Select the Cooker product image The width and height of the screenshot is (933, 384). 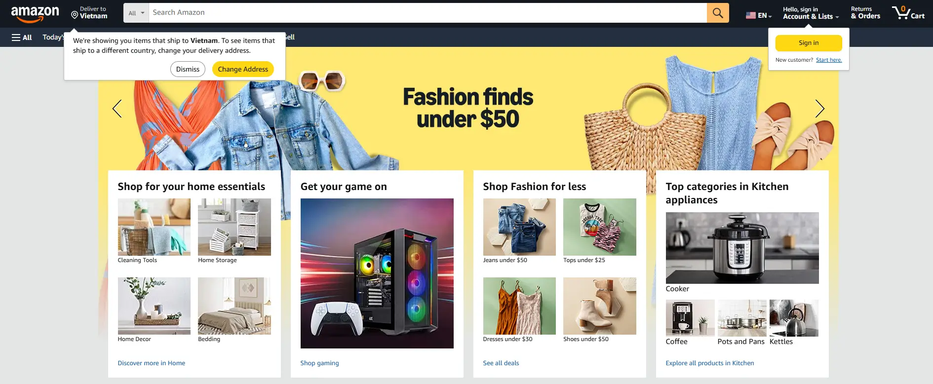[742, 248]
